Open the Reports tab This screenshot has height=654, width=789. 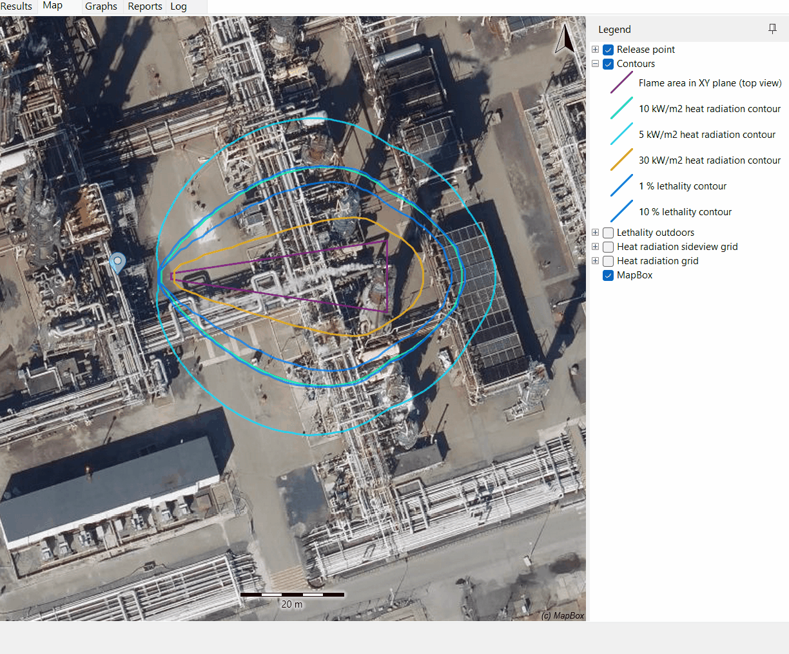click(145, 6)
